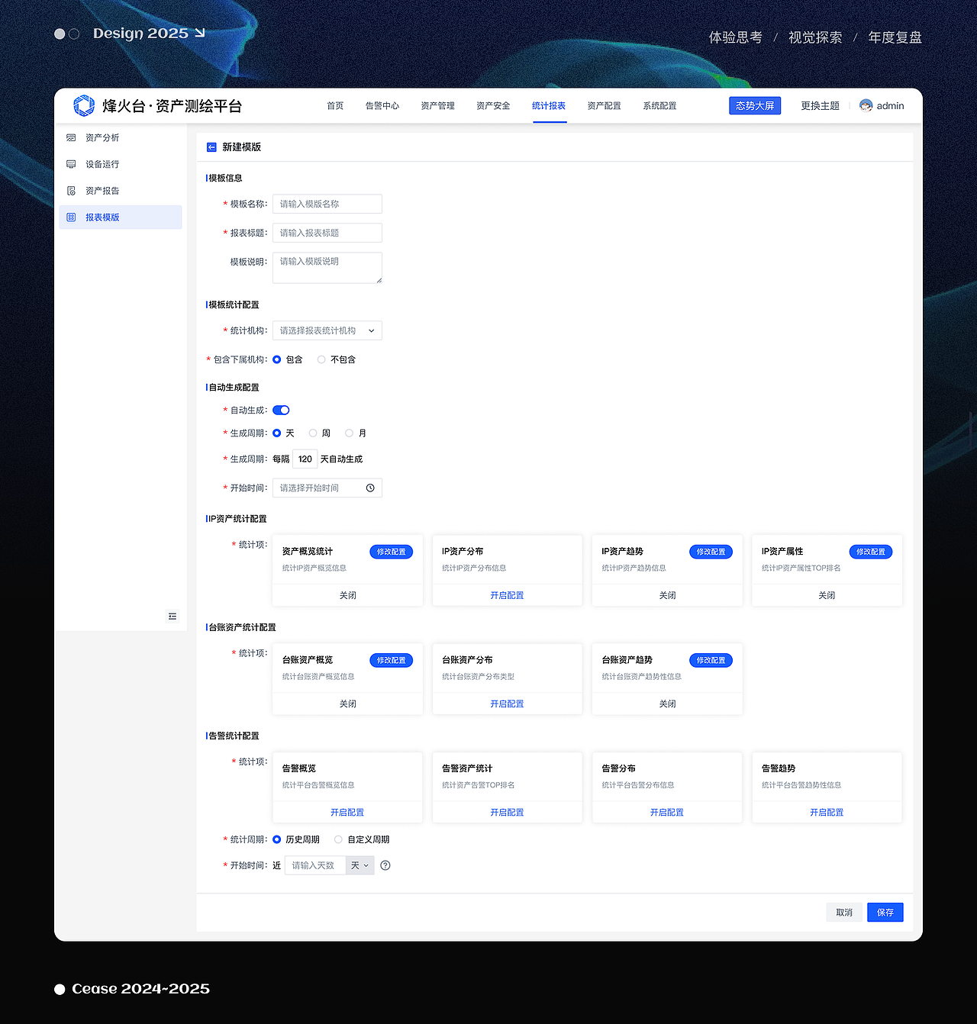Open the 统计机构 dropdown
The height and width of the screenshot is (1024, 977).
pyautogui.click(x=327, y=330)
